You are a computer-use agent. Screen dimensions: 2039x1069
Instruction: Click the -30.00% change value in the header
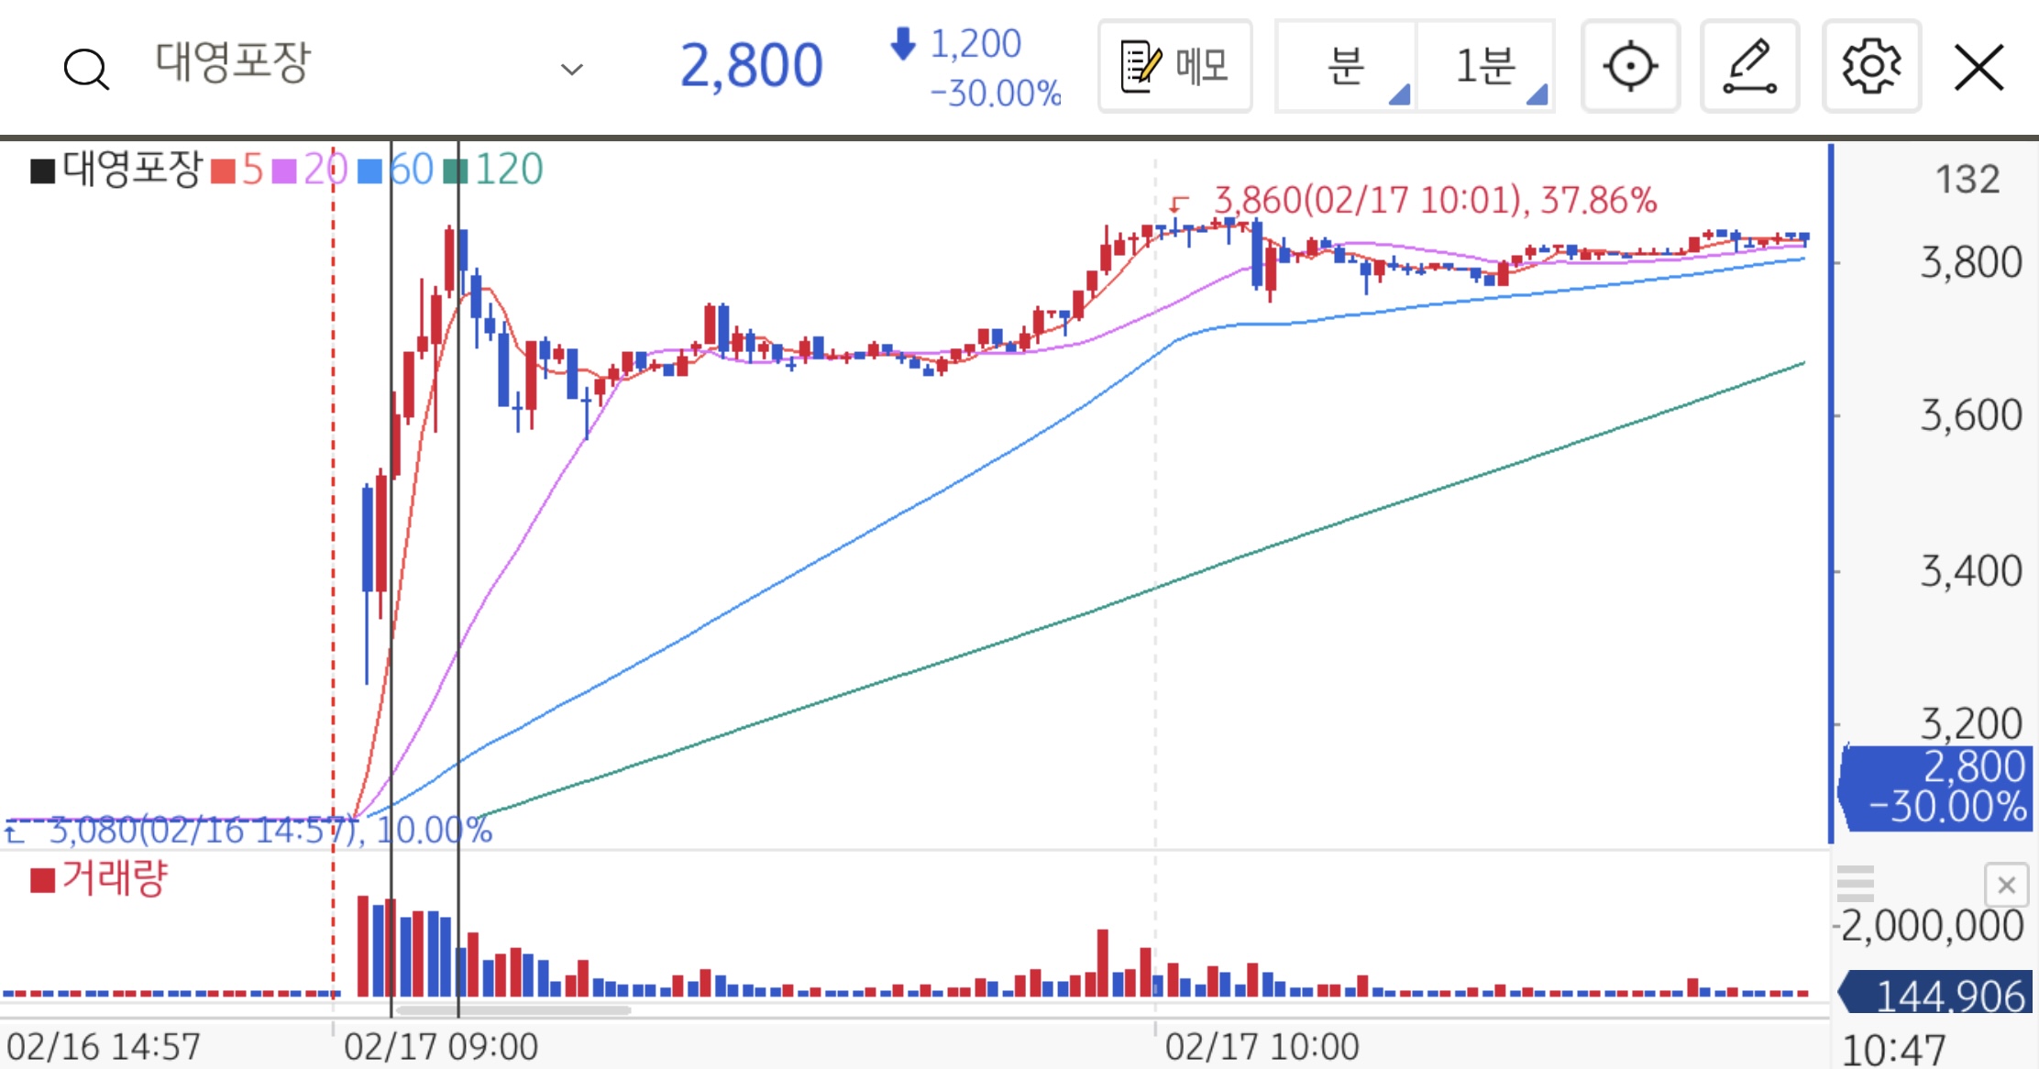995,94
